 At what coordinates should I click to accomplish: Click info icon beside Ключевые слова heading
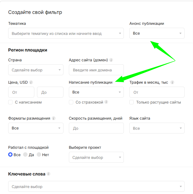(x=48, y=174)
